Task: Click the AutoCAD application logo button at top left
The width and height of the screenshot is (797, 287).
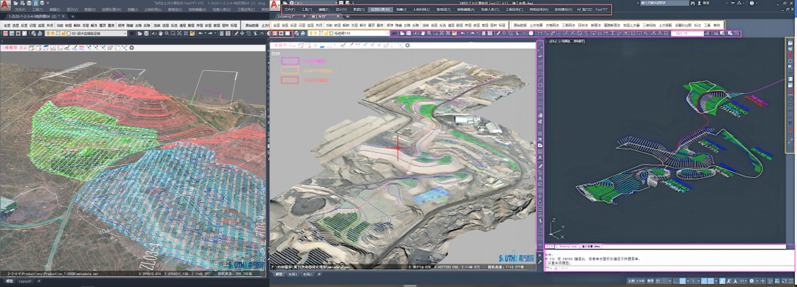Action: (5, 5)
